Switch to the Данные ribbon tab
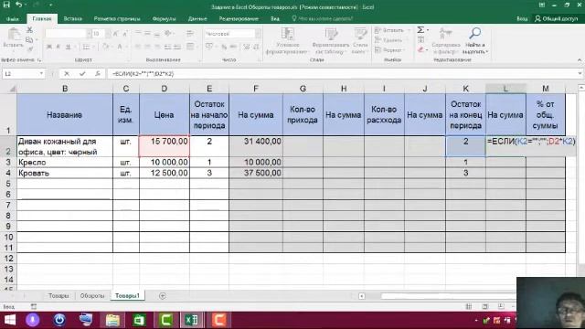Image resolution: width=585 pixels, height=329 pixels. pyautogui.click(x=197, y=18)
